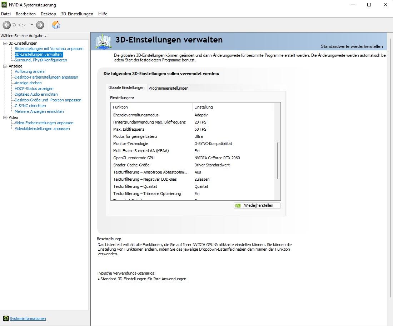Screen dimensions: 393x326
Task: Open HDCP-Status anzeigen
Action: pyautogui.click(x=34, y=89)
